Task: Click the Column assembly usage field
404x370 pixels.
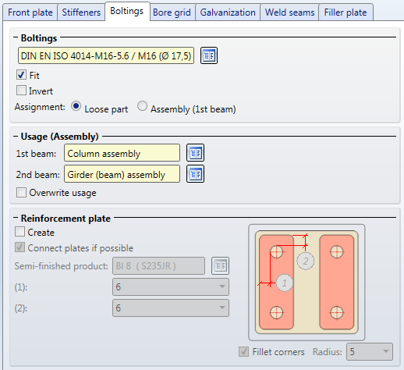Action: (x=122, y=153)
